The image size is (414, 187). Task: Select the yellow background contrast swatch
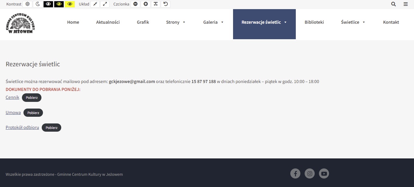70,4
